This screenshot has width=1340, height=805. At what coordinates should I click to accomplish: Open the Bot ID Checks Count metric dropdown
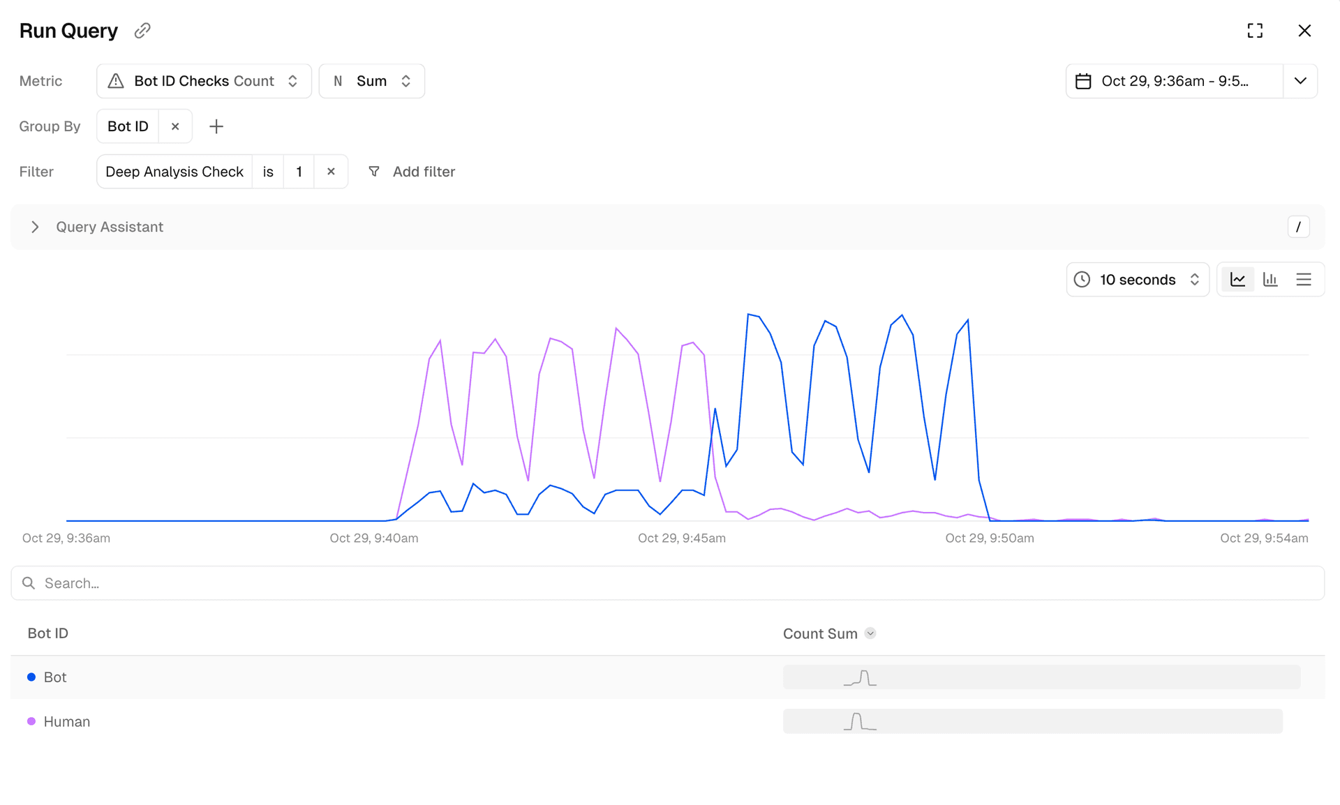(x=292, y=81)
